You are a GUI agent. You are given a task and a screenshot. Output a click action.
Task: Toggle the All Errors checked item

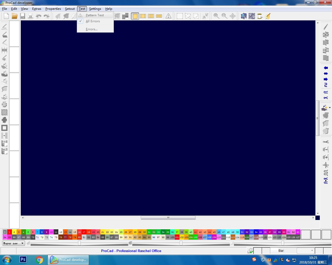pyautogui.click(x=95, y=21)
